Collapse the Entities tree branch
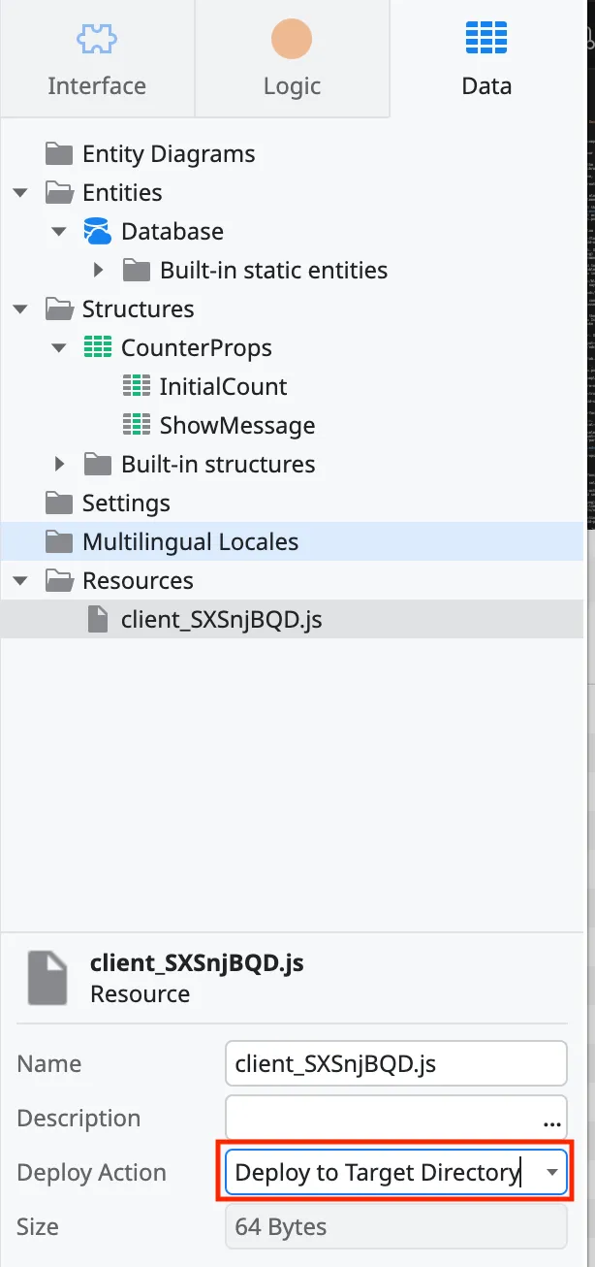 pyautogui.click(x=20, y=192)
